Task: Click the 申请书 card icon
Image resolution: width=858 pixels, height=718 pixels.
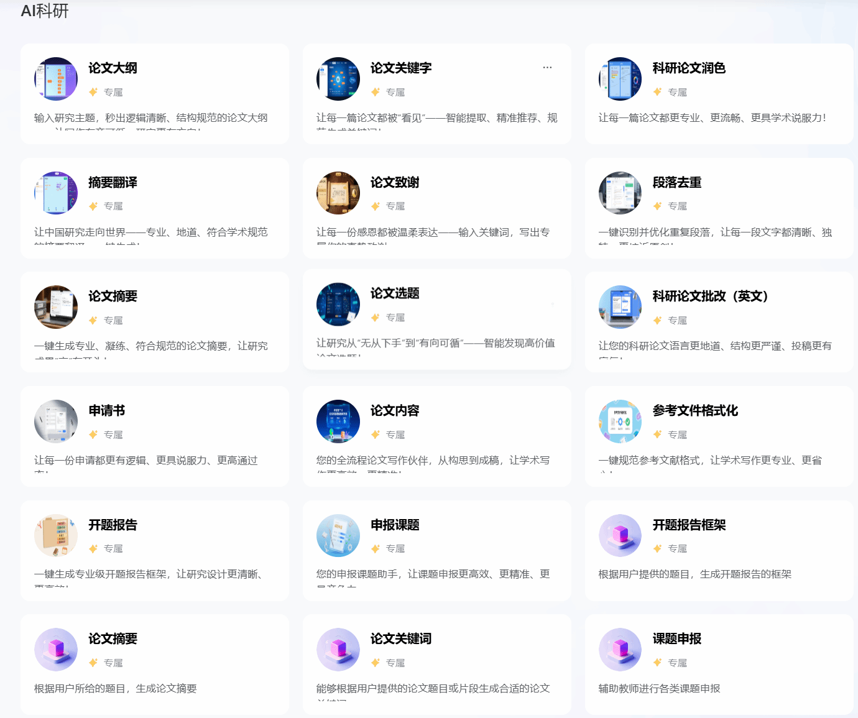Action: [56, 421]
